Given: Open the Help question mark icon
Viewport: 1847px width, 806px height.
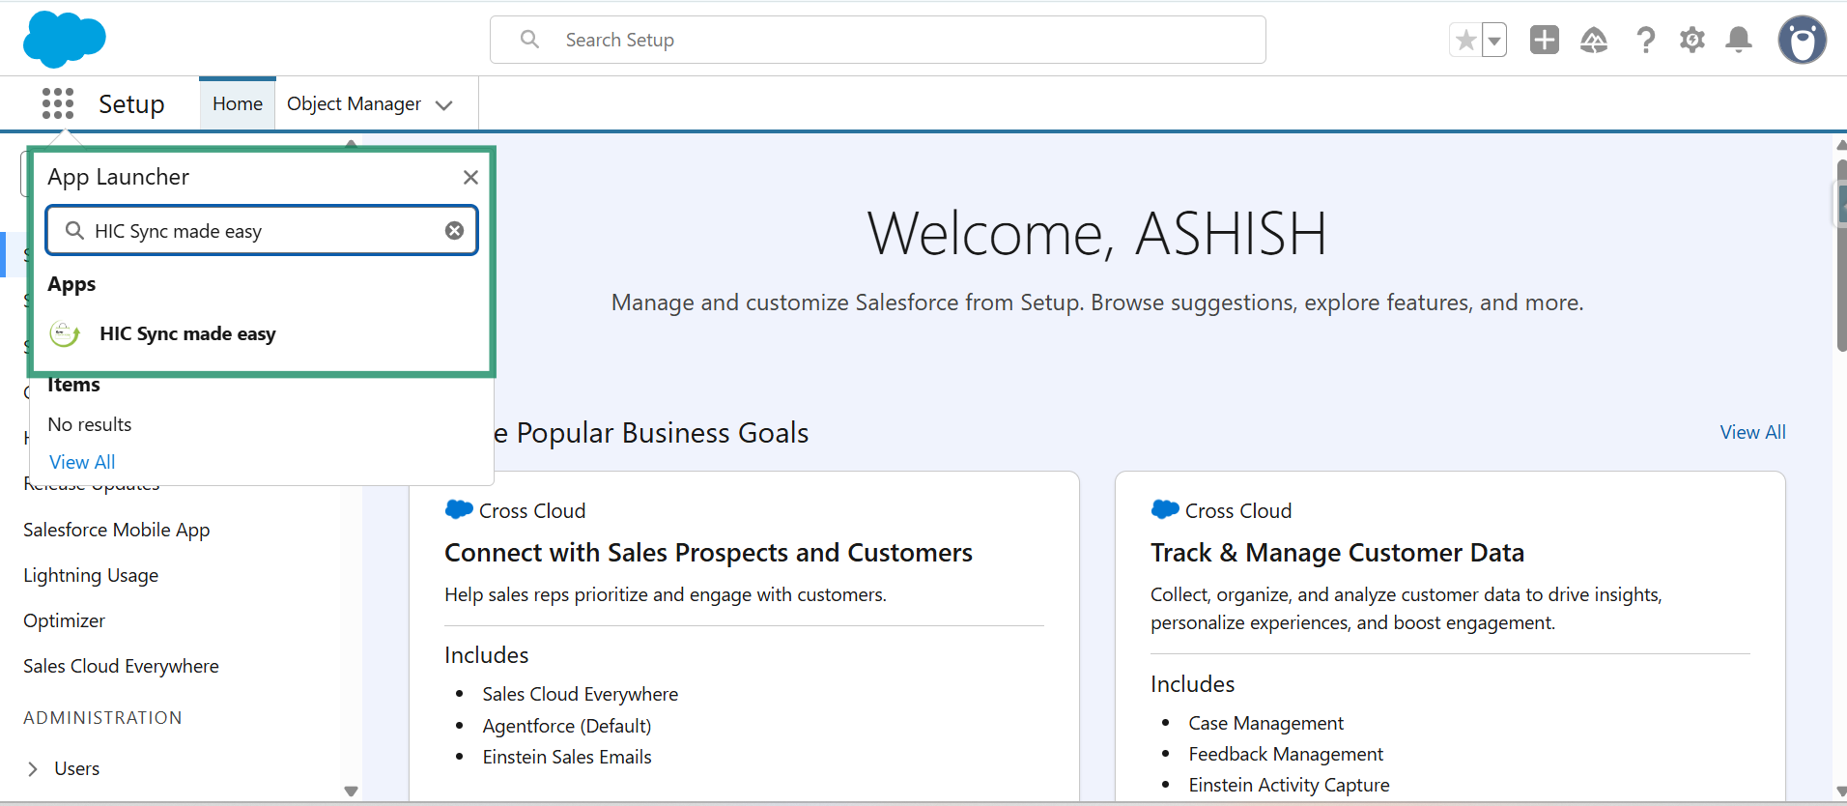Looking at the screenshot, I should point(1645,40).
